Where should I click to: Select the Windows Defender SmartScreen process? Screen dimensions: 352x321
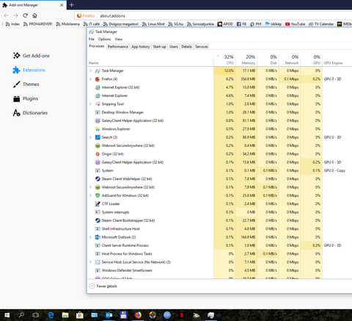tap(127, 270)
